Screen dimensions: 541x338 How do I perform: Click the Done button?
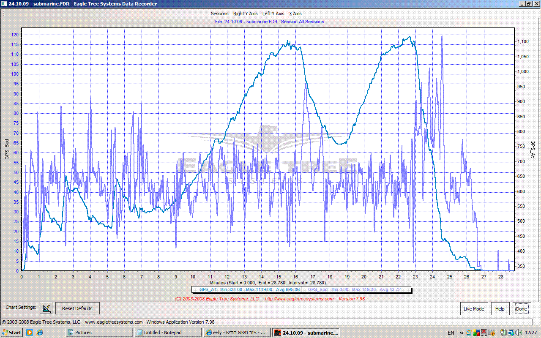pyautogui.click(x=521, y=309)
